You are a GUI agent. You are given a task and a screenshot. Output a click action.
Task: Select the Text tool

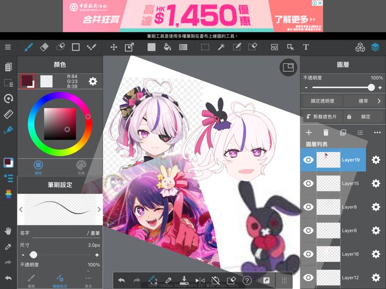coord(306,47)
